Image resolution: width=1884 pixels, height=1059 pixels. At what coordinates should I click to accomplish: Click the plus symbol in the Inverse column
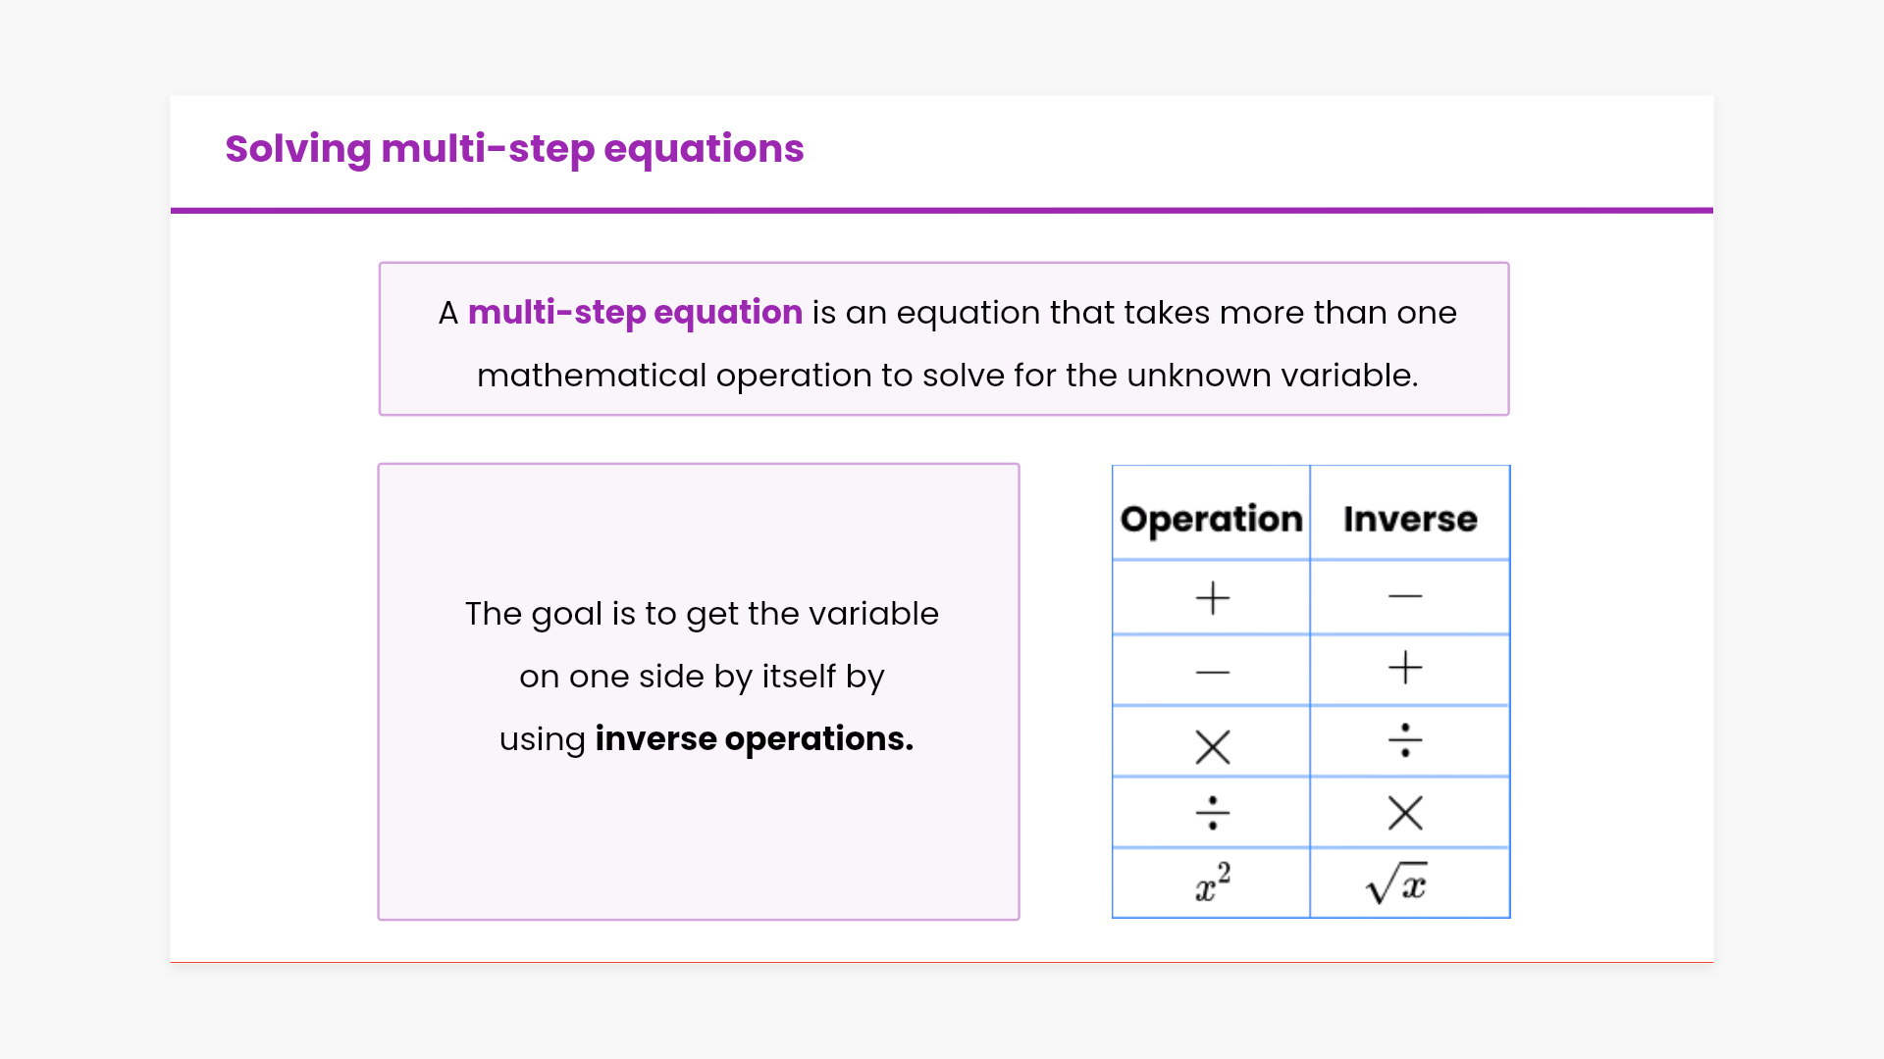coord(1405,669)
